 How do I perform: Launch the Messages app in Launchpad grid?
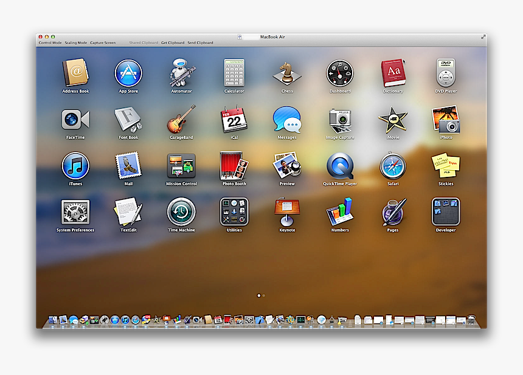click(287, 119)
